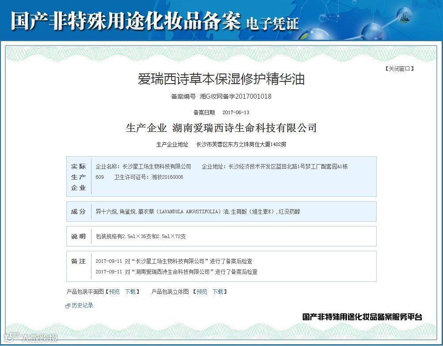Click the 国产非特殊用途化妆品备案服务平台 footer text
This screenshot has height=346, width=443.
point(362,317)
